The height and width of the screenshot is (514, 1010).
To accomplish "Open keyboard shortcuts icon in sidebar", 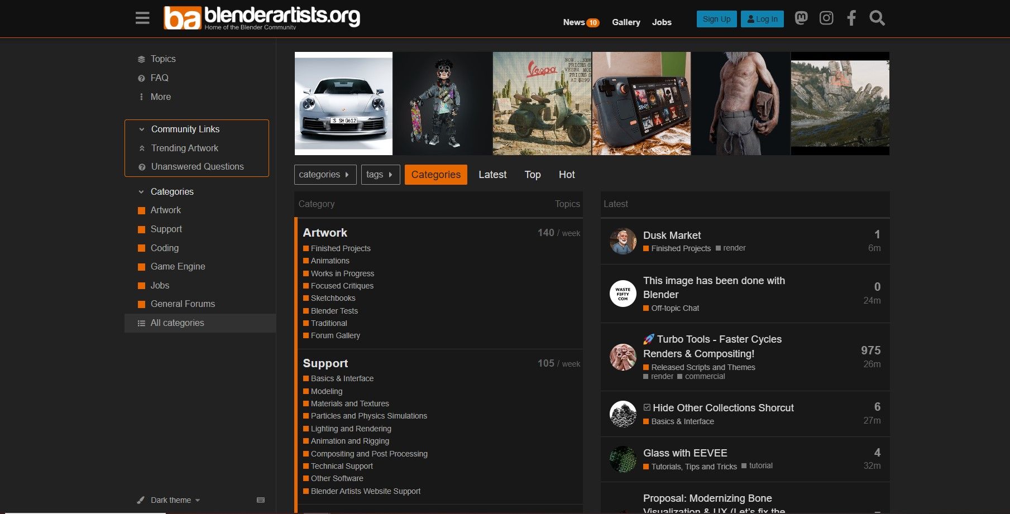I will [x=261, y=500].
